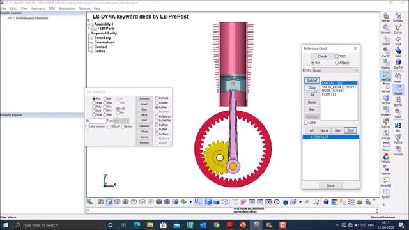Screen dimensions: 409x230
Task: Open the MS tool
Action: point(397,127)
